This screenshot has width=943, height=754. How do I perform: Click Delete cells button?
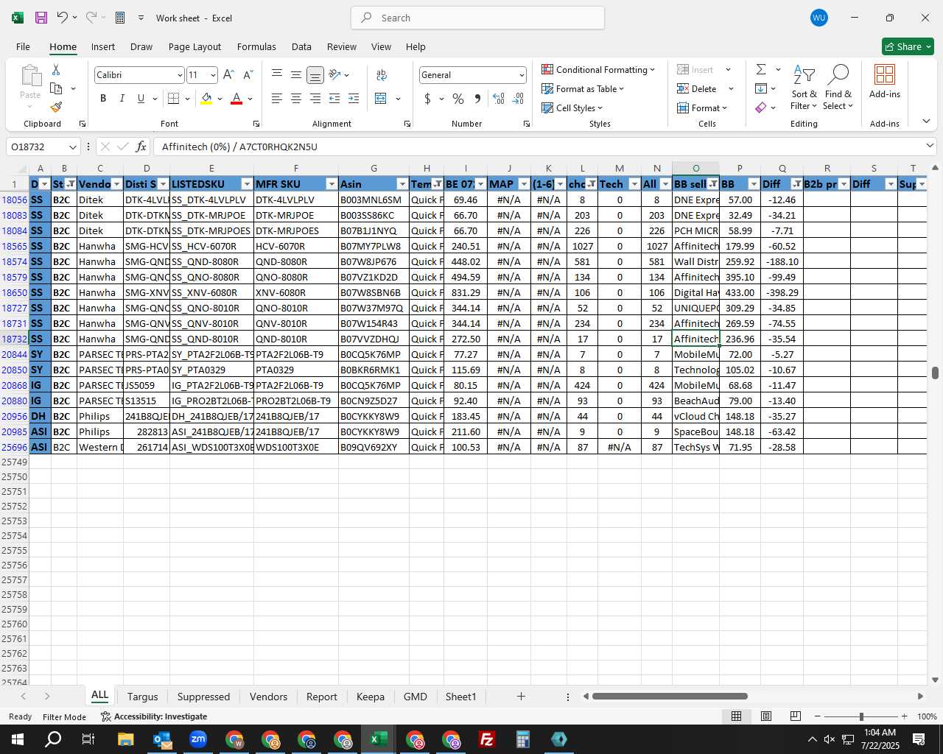coord(697,88)
